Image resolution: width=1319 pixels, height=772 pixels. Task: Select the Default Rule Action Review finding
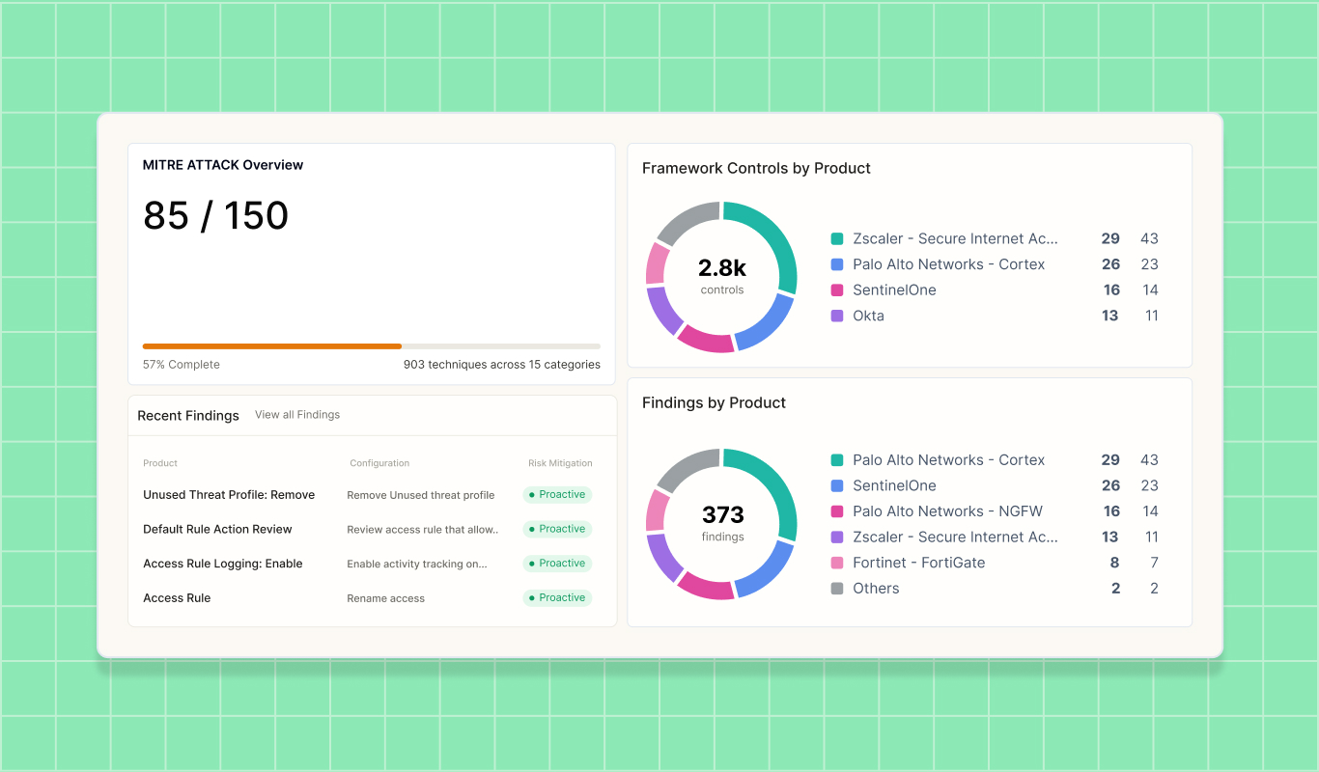coord(217,529)
